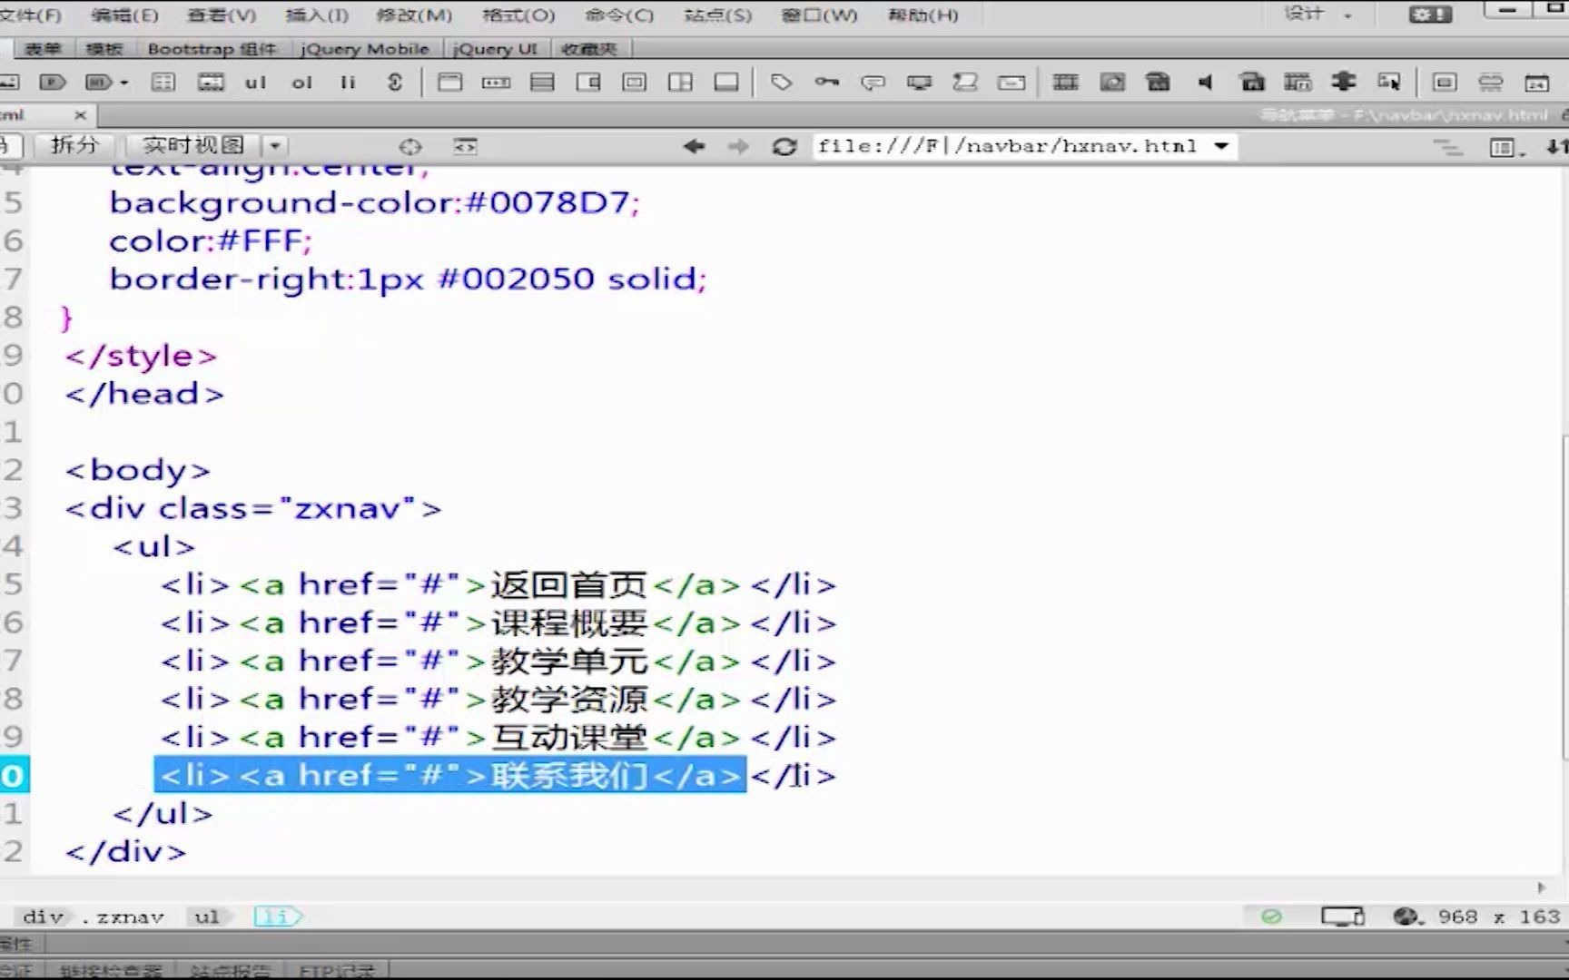Go back with the left arrow
1569x980 pixels.
coord(695,146)
